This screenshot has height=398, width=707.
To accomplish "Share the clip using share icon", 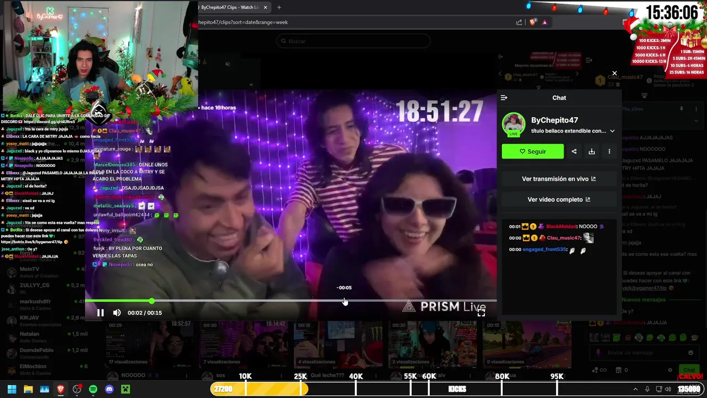I will click(574, 151).
